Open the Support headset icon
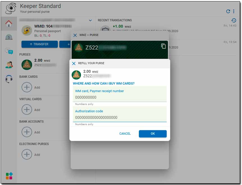Viewport: 242px width, 185px height. tap(9, 79)
